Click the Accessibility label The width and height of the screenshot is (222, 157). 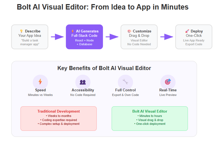83,90
